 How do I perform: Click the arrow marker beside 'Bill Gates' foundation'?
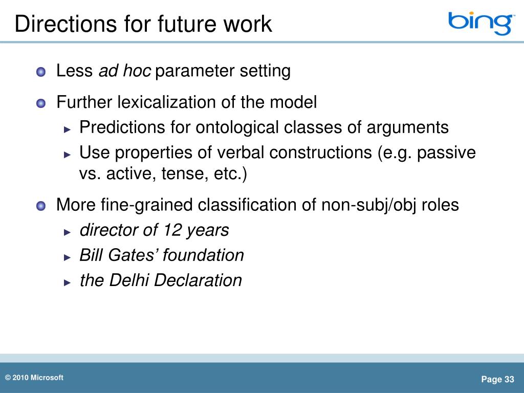tap(68, 257)
